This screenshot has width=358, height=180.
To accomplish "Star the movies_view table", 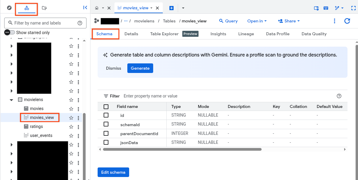I will pyautogui.click(x=71, y=118).
